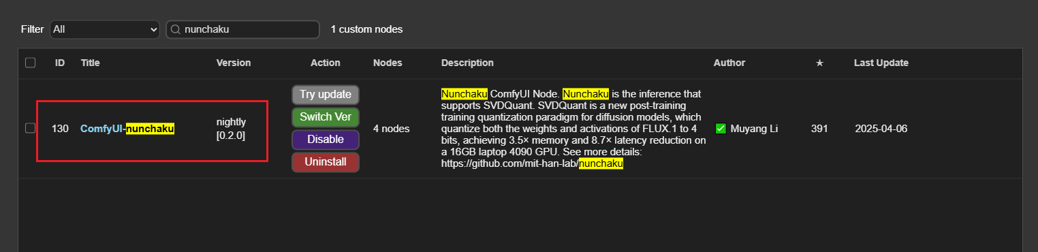Click the search magnifier icon
This screenshot has width=1038, height=252.
click(x=175, y=29)
